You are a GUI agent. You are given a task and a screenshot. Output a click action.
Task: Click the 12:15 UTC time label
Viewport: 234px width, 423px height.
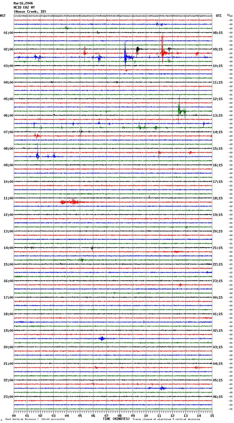coord(218,99)
